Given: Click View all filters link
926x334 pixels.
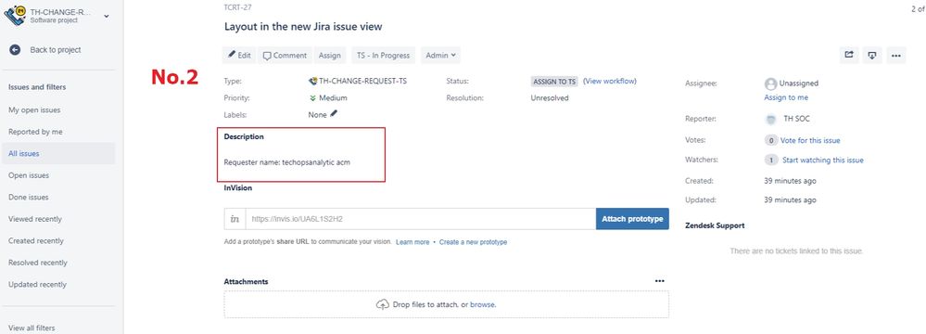Looking at the screenshot, I should tap(32, 328).
